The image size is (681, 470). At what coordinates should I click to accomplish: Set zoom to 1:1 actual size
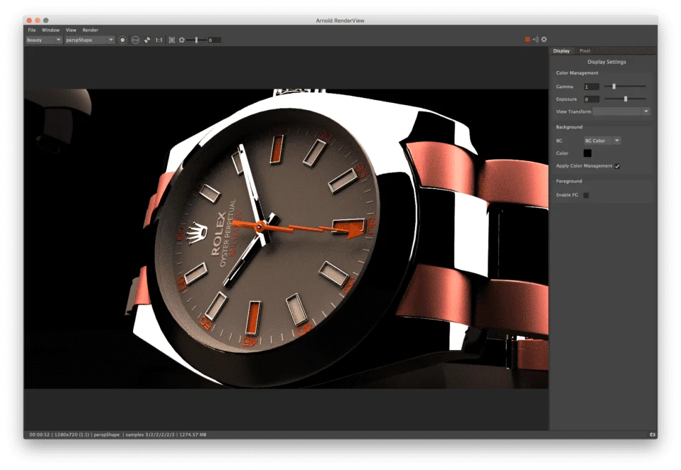coord(159,40)
